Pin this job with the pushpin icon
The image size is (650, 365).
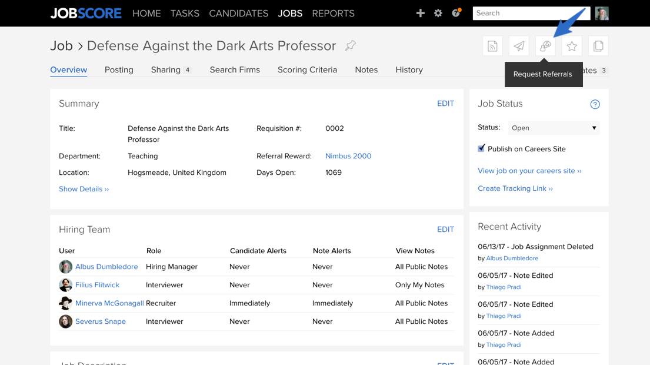click(x=350, y=46)
